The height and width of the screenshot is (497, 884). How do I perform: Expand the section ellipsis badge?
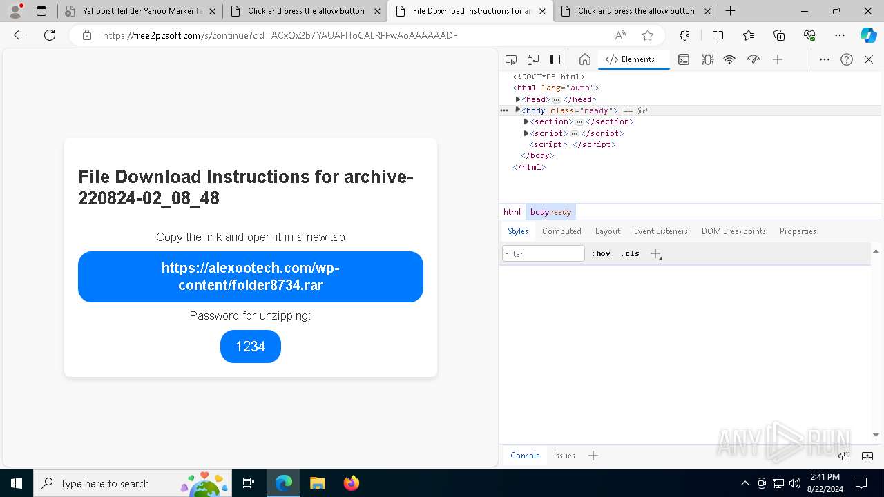pyautogui.click(x=579, y=122)
